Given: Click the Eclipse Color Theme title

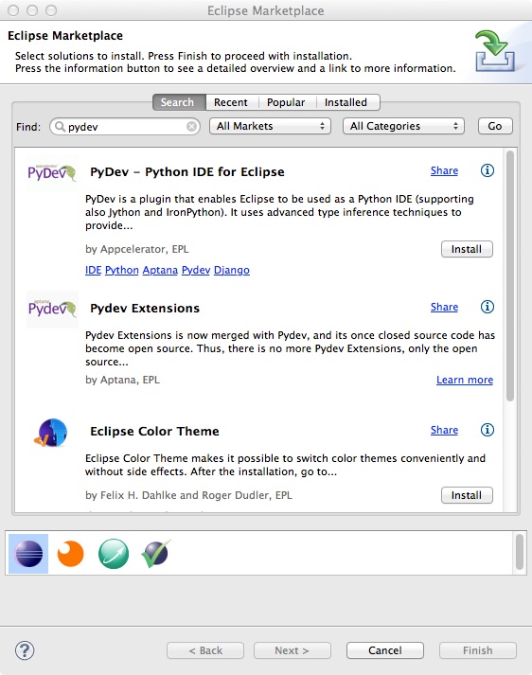Looking at the screenshot, I should (154, 432).
